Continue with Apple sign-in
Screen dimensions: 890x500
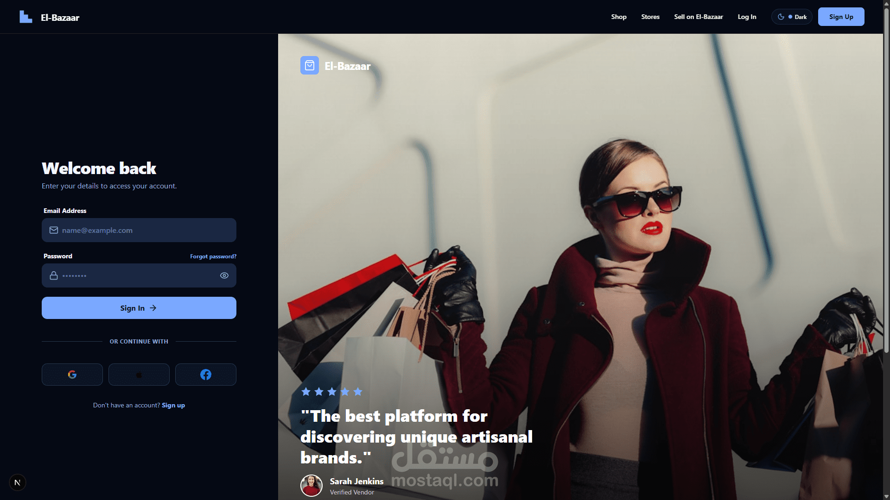(139, 375)
